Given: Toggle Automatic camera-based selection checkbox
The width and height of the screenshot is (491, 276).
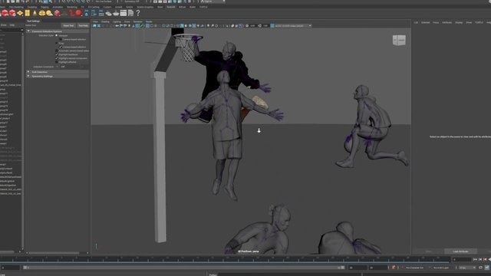Looking at the screenshot, I should point(57,51).
